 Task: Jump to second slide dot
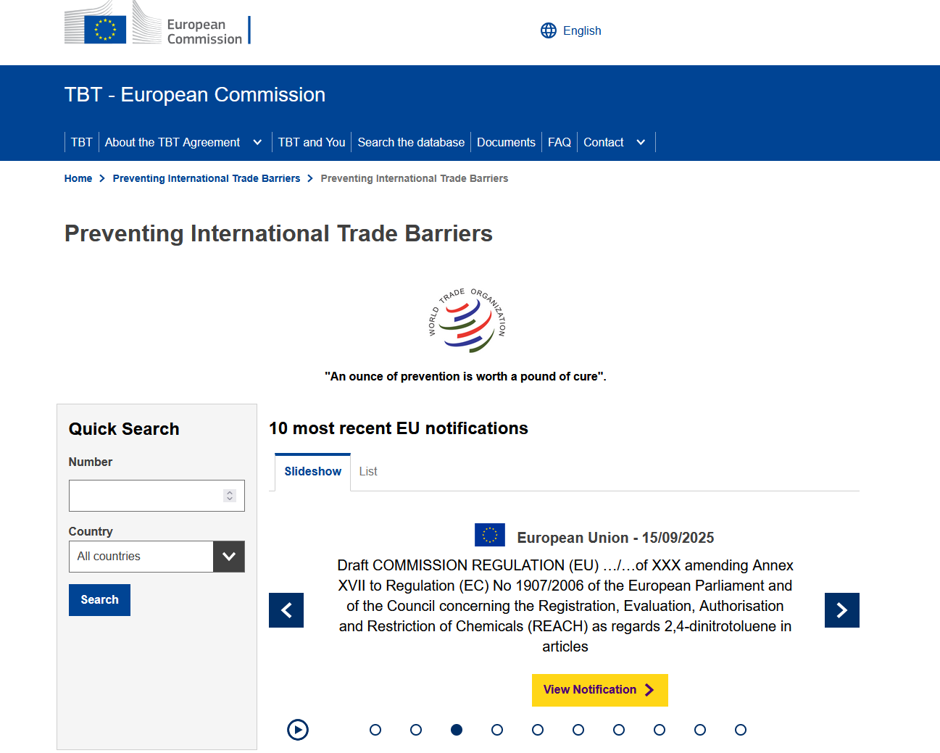coord(416,730)
